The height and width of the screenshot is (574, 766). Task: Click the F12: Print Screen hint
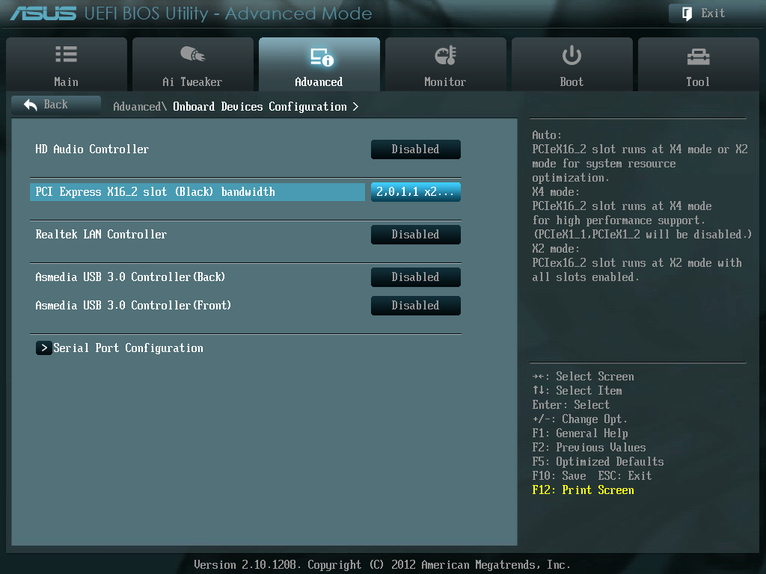coord(583,490)
